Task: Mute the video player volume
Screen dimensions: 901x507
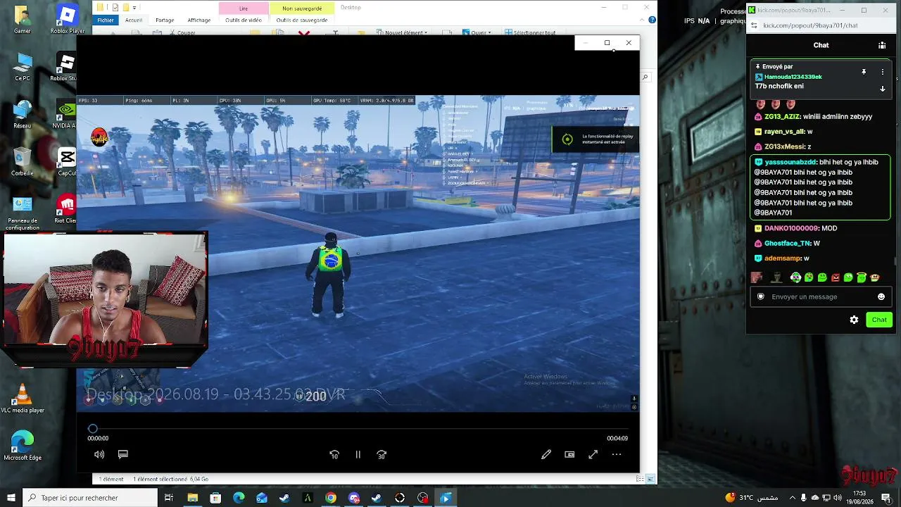Action: click(x=99, y=455)
